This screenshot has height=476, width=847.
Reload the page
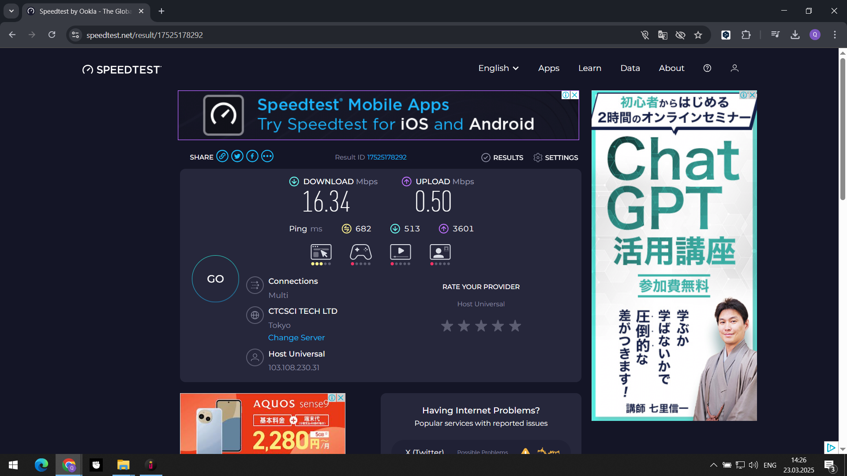coord(52,35)
